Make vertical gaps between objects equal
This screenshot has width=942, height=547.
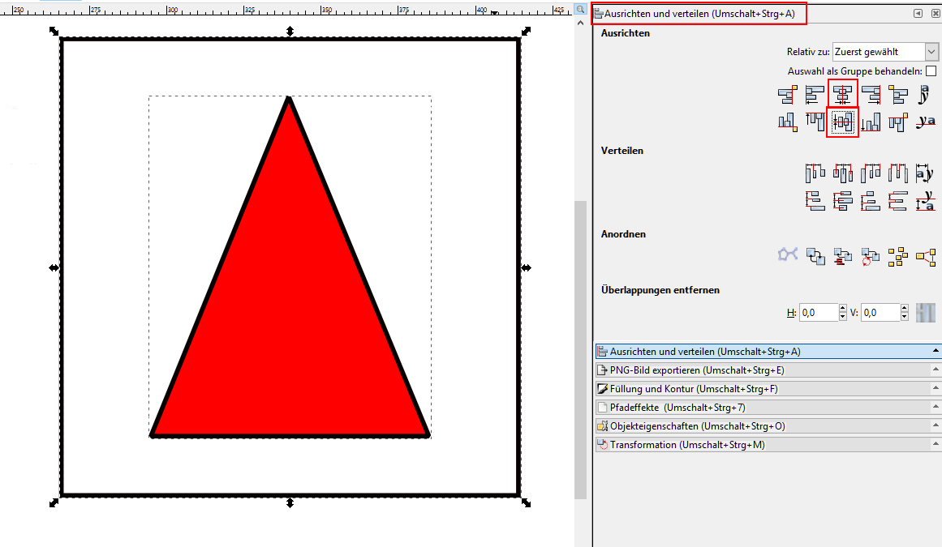(898, 201)
